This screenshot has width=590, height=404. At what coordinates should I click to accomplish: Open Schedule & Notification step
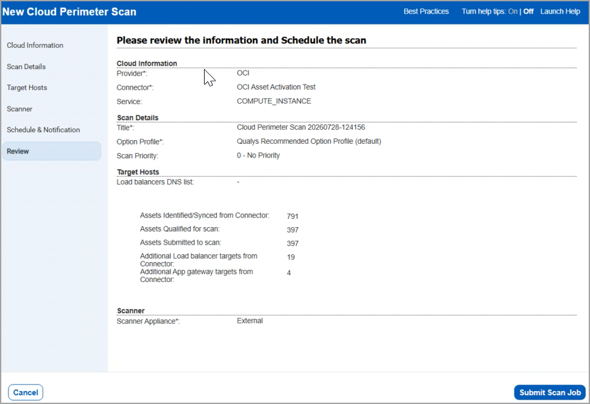point(43,130)
